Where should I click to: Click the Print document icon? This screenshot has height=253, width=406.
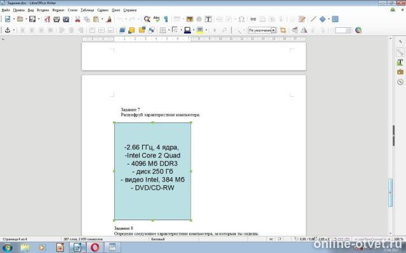tap(56, 19)
